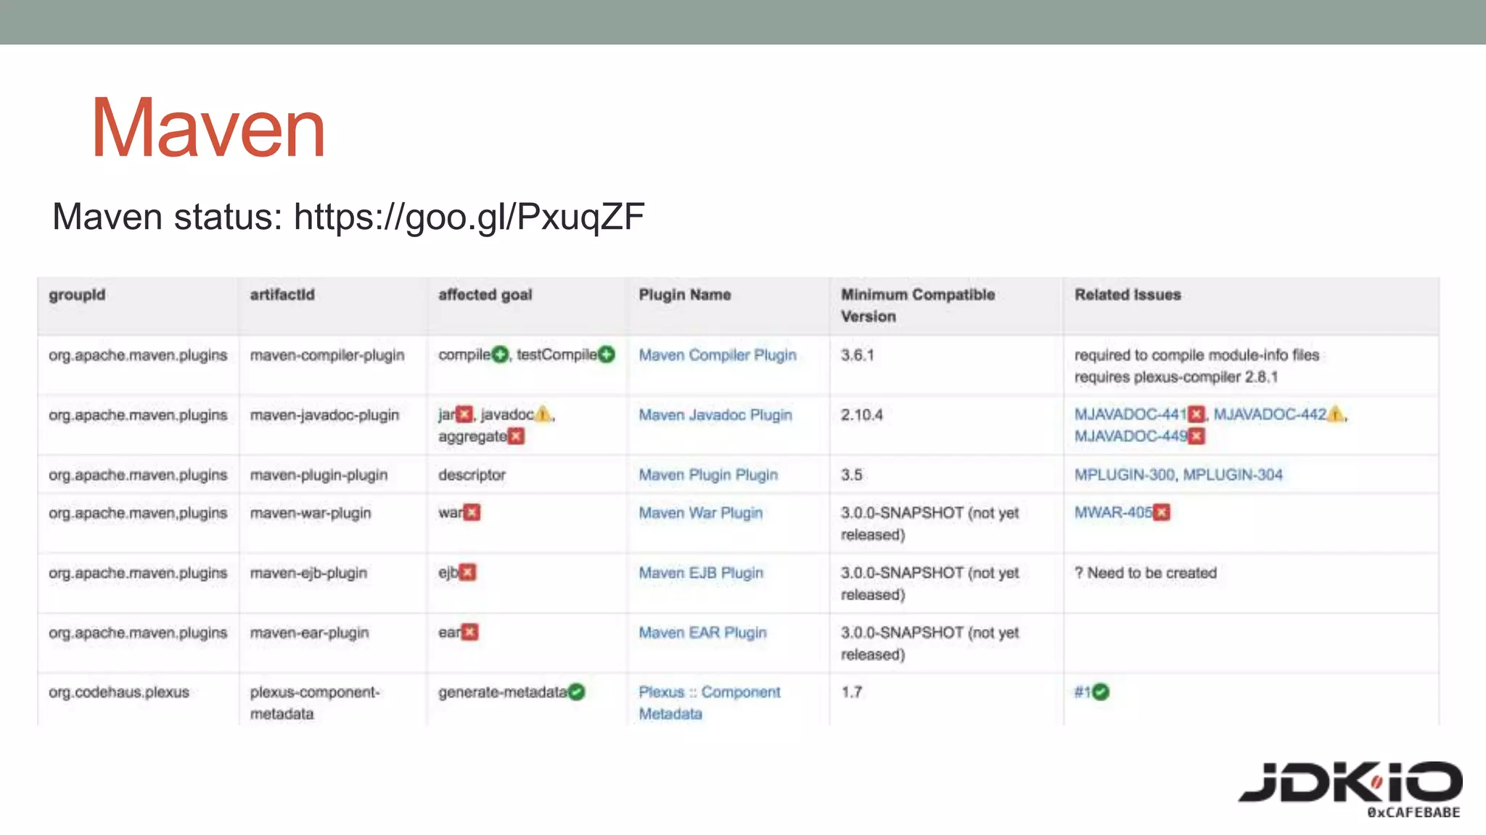Click green plus icon after compile goal
The width and height of the screenshot is (1486, 835).
click(500, 354)
